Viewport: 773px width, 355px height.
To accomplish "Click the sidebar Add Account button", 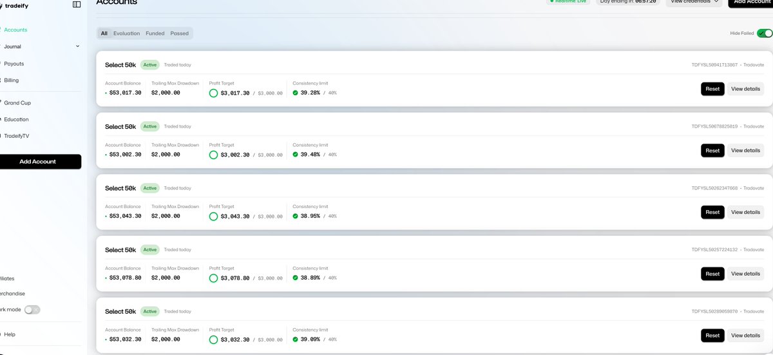I will [39, 162].
